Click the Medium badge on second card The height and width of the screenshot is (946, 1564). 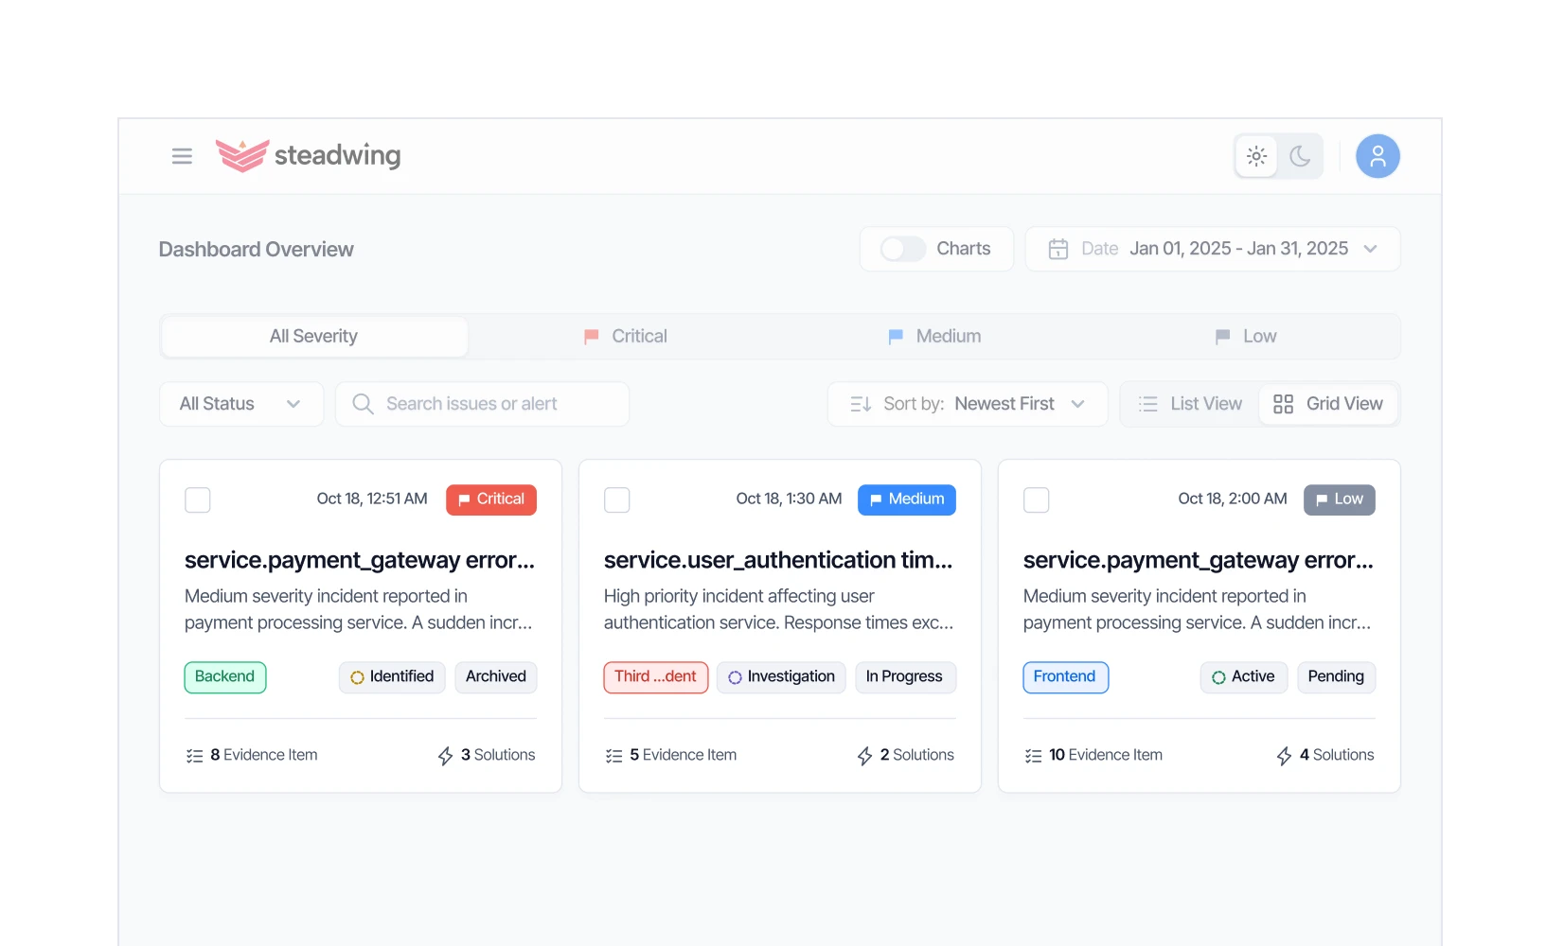click(x=907, y=499)
